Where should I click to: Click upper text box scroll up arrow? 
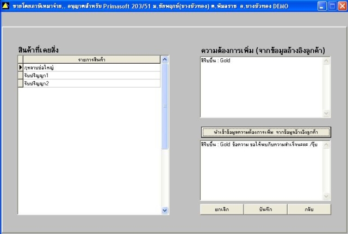pyautogui.click(x=326, y=61)
